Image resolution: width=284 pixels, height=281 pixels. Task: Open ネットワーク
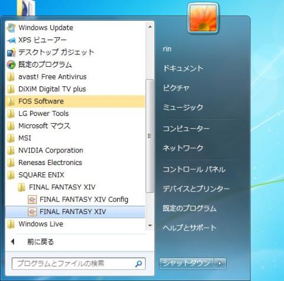click(183, 148)
